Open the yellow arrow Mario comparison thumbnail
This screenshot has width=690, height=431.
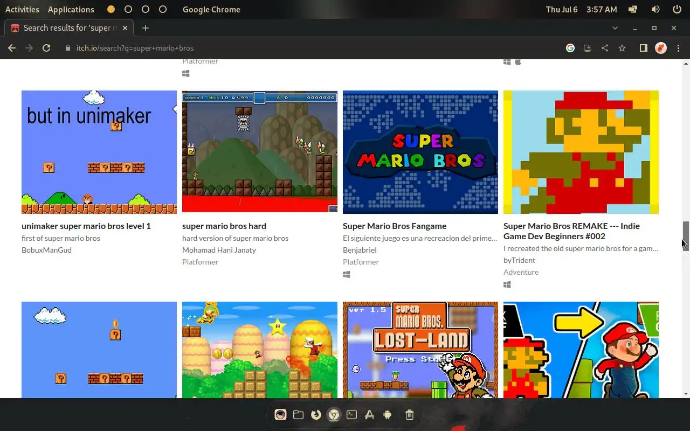[581, 350]
